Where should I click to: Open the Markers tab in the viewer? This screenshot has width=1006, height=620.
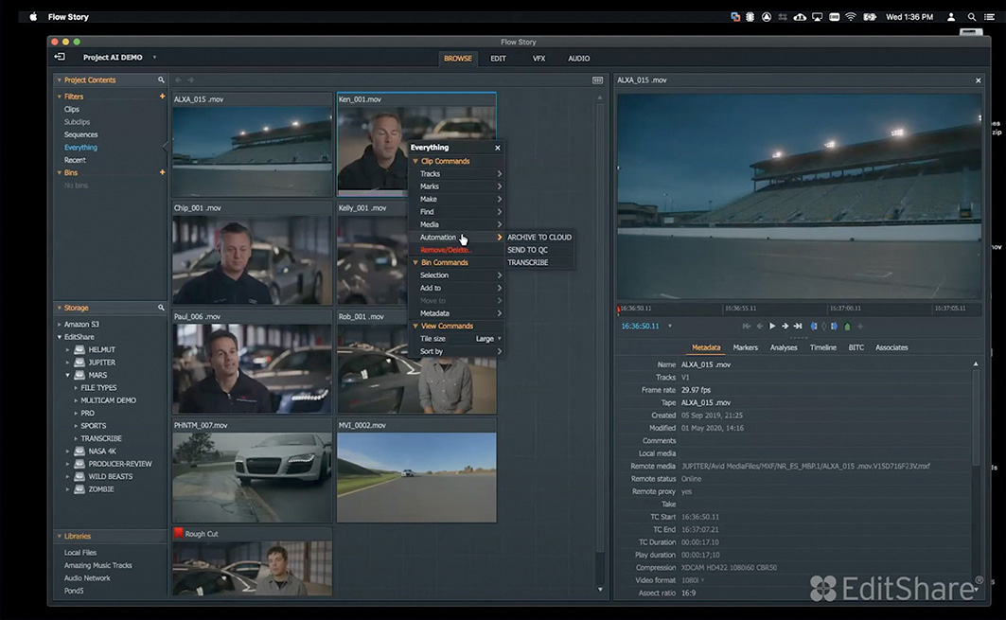(745, 347)
